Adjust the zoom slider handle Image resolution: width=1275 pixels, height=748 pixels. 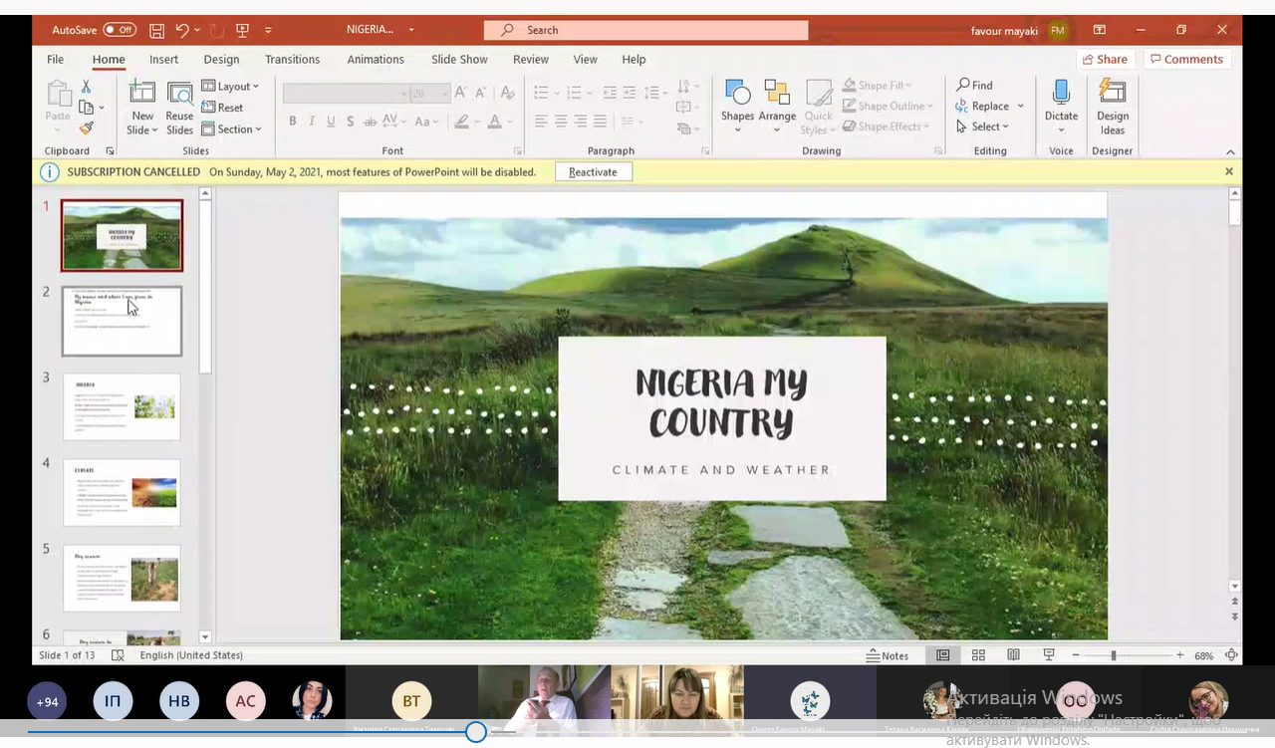click(1113, 655)
